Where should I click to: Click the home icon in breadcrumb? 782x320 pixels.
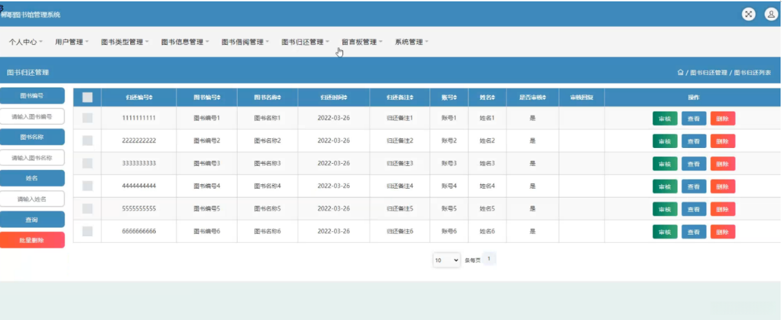pyautogui.click(x=680, y=73)
